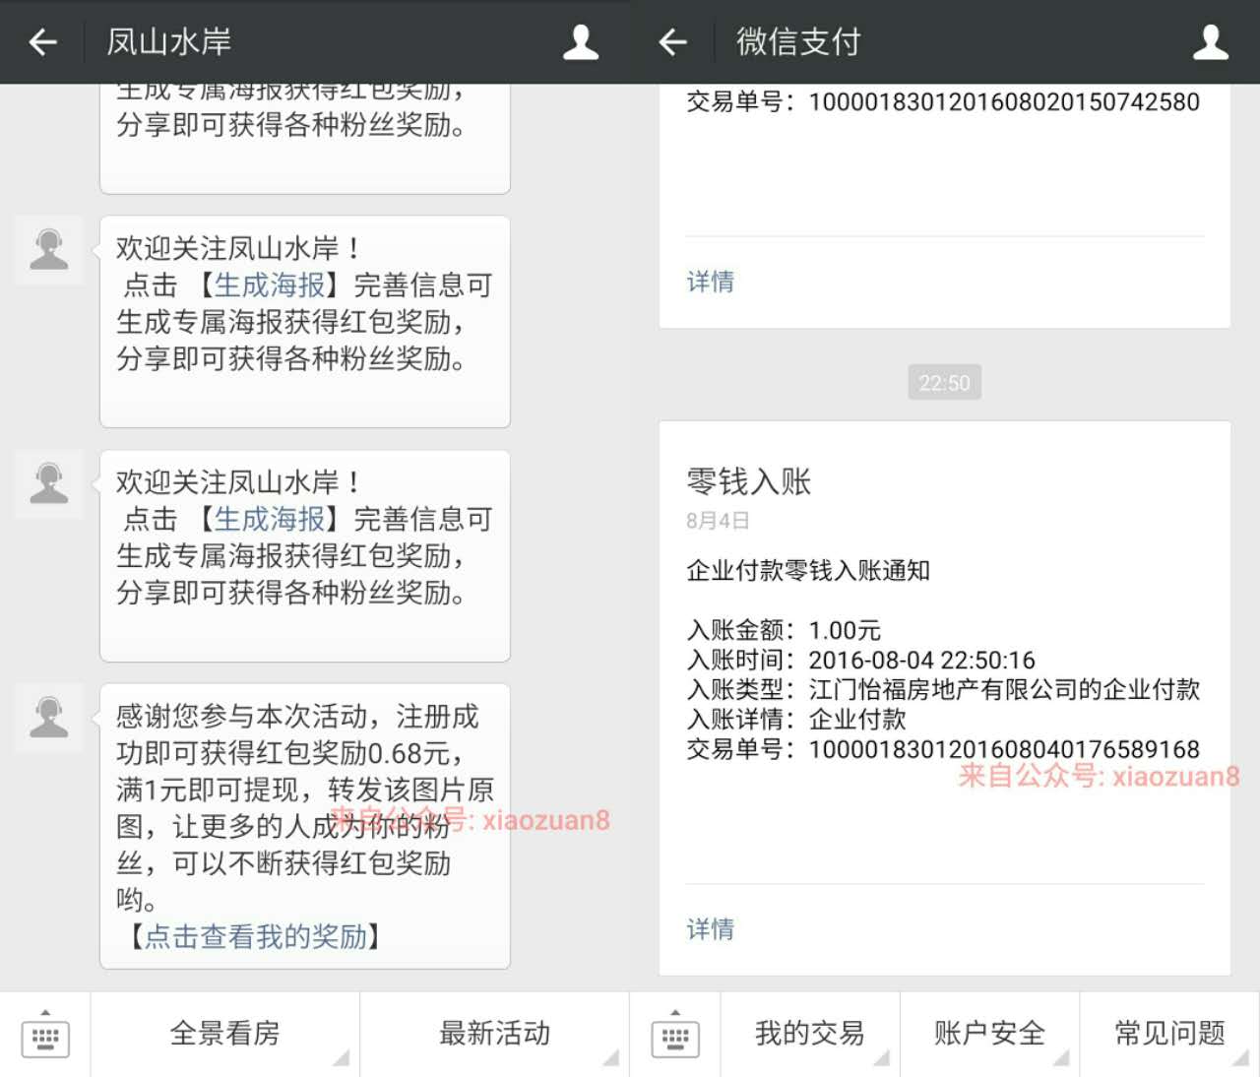Tap 零钱入账 card title
Screen dimensions: 1260x1077
coord(748,481)
